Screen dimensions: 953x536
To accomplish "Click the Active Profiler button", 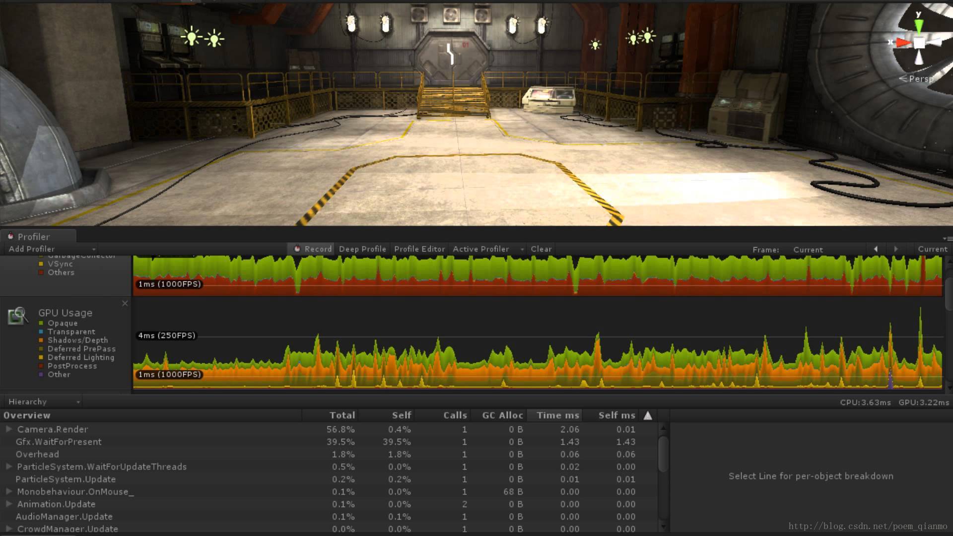I will tap(481, 249).
